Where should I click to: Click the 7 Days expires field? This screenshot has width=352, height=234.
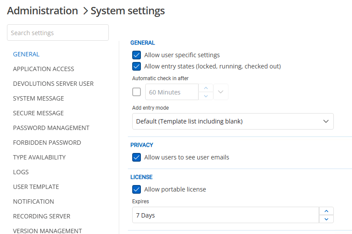tap(225, 215)
